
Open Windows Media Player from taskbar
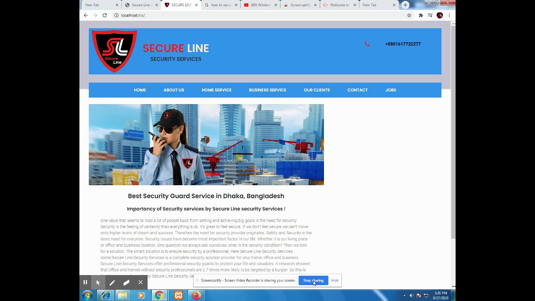point(141,296)
